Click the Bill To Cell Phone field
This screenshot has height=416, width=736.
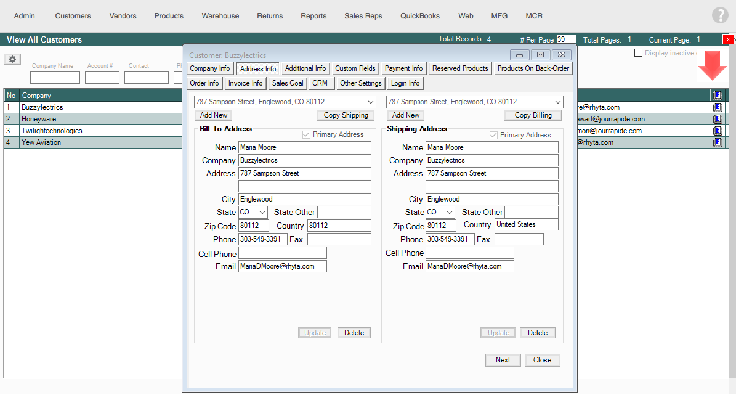pos(282,253)
